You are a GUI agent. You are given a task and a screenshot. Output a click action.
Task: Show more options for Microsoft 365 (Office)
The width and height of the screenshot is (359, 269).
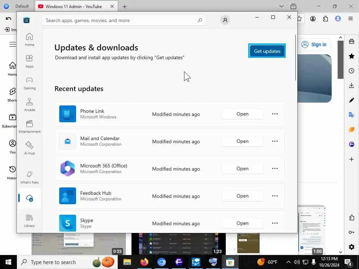point(275,168)
